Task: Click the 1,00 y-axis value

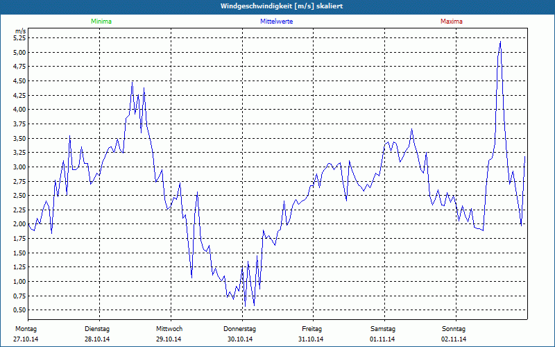Action: 20,282
